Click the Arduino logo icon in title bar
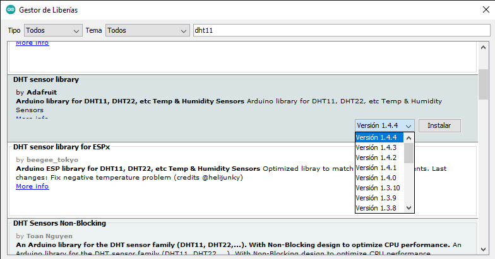The image size is (495, 259). click(11, 10)
